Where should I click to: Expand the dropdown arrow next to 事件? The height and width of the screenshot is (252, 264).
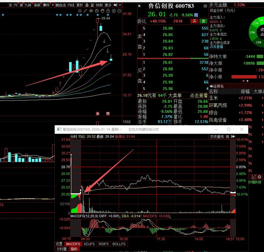53,5
